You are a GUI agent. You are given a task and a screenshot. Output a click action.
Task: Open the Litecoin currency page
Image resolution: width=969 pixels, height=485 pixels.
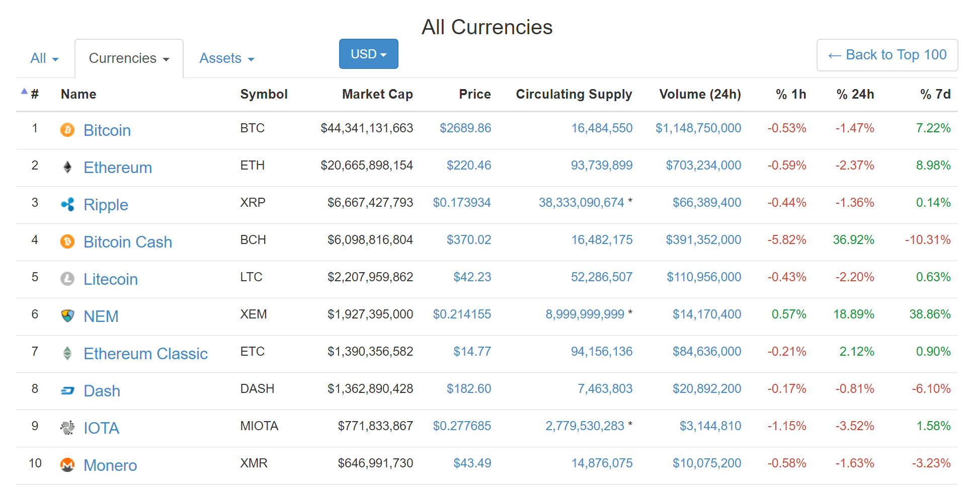point(111,279)
